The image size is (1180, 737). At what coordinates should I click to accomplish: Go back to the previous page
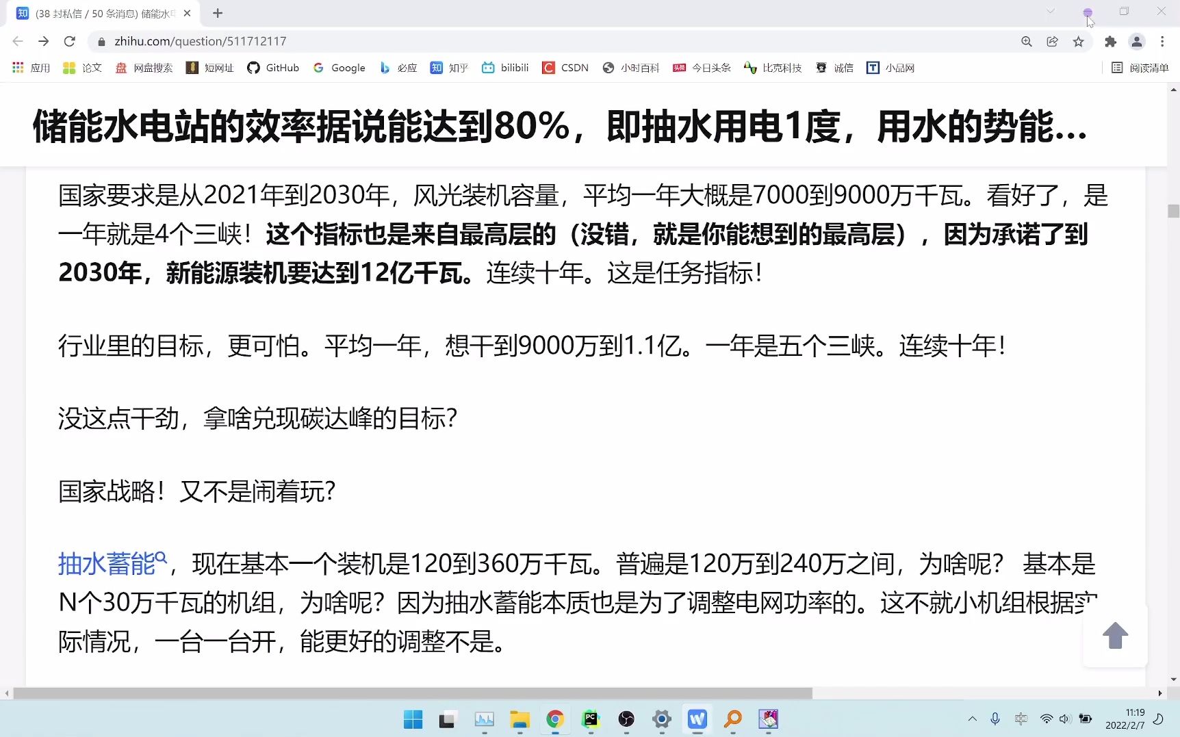(x=18, y=42)
